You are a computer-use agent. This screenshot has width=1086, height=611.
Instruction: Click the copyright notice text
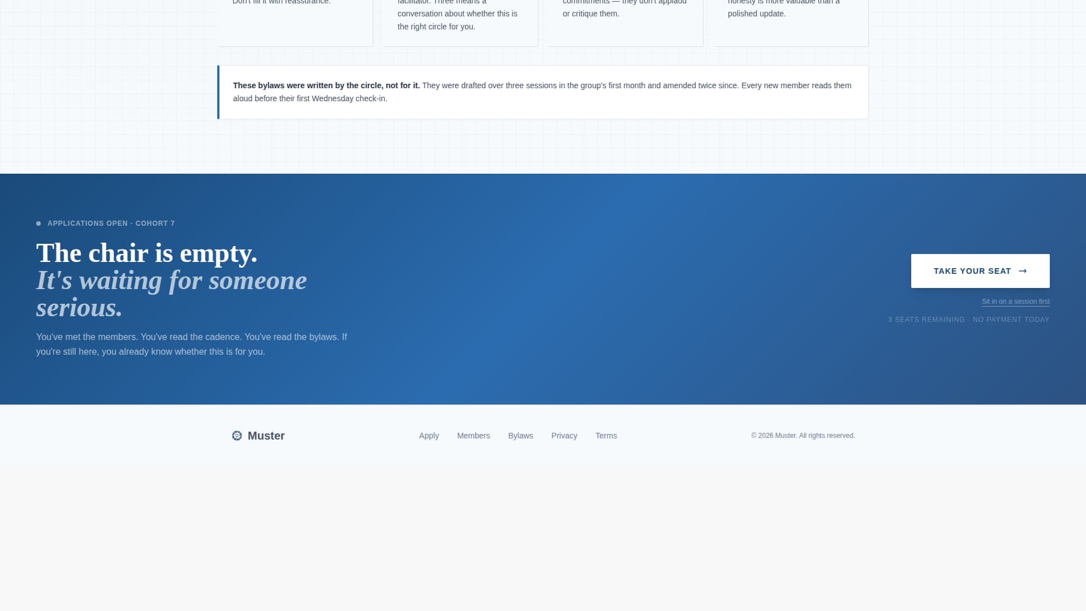(803, 436)
